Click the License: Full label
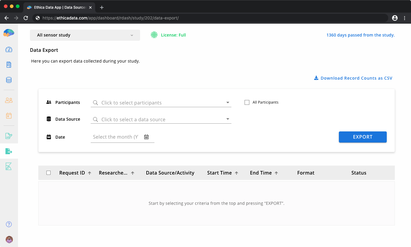The height and width of the screenshot is (247, 411). pos(173,35)
